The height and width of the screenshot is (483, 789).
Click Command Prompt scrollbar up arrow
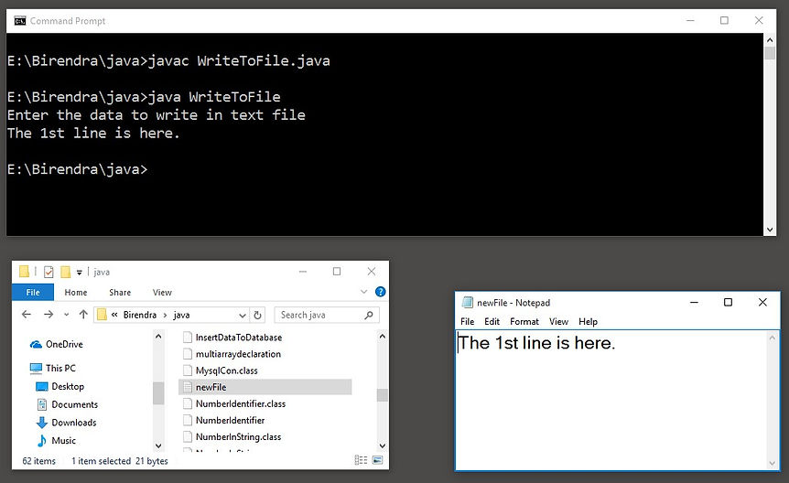coord(770,40)
